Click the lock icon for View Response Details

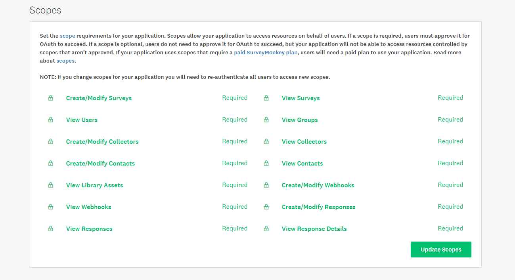[x=266, y=228]
